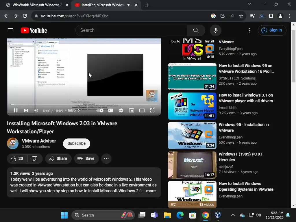Open a new browser tab
The width and height of the screenshot is (296, 222).
click(147, 5)
